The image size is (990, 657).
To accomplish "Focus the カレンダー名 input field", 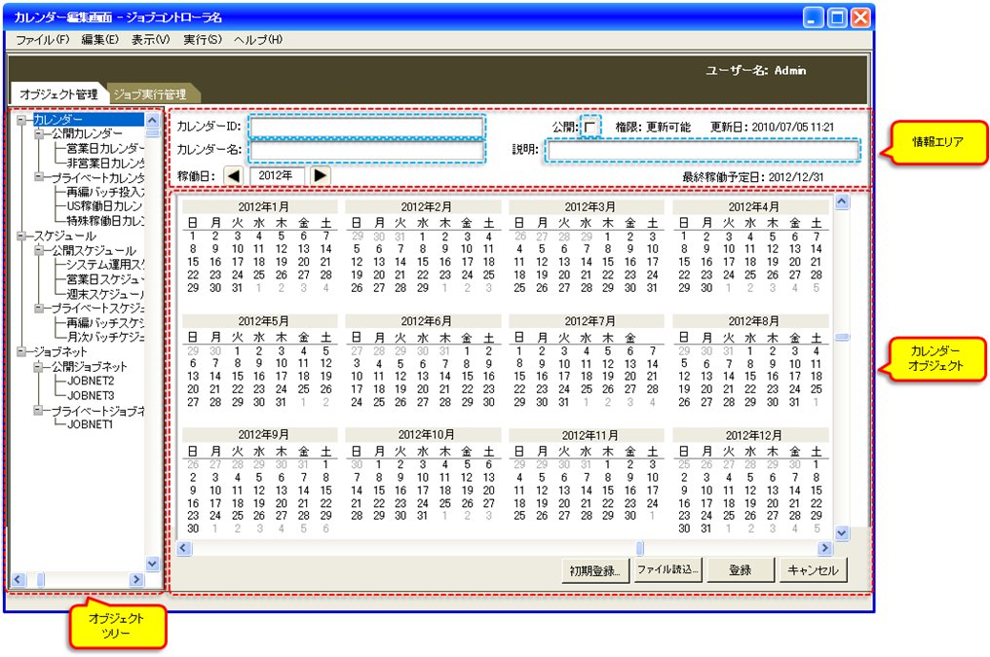I will point(366,151).
